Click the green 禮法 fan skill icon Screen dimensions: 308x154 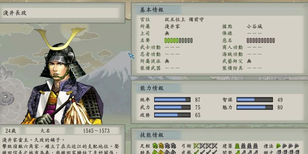278,146
